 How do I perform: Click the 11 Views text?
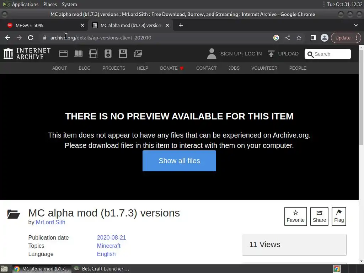point(264,245)
